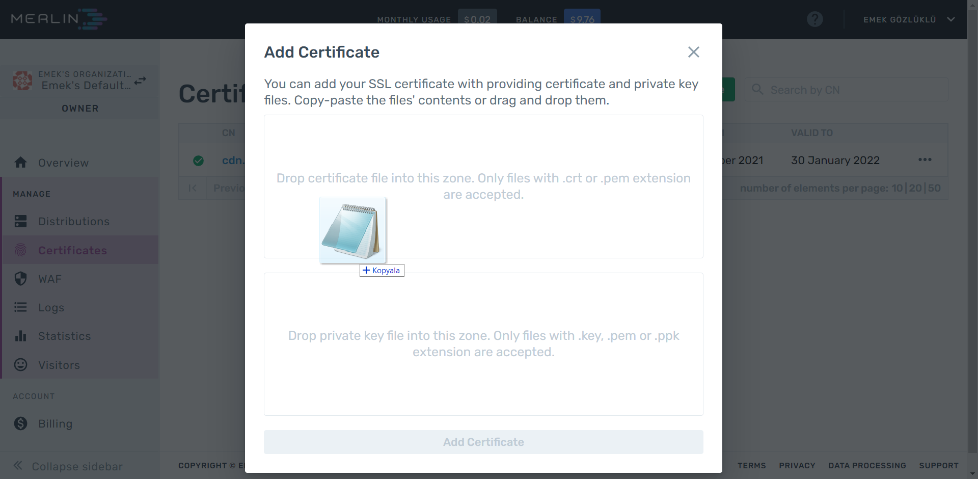Image resolution: width=978 pixels, height=479 pixels.
Task: Click the certificate file drop zone
Action: (483, 187)
